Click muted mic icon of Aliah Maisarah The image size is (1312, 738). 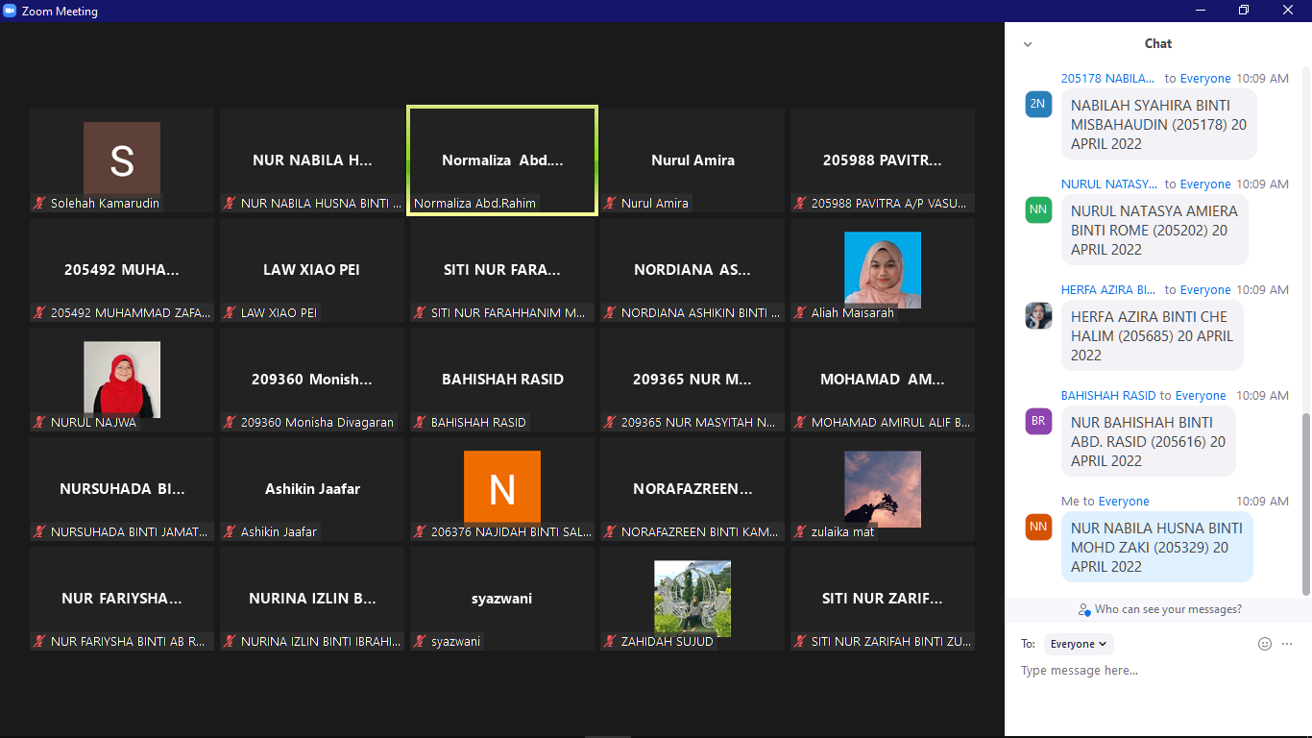(x=801, y=313)
